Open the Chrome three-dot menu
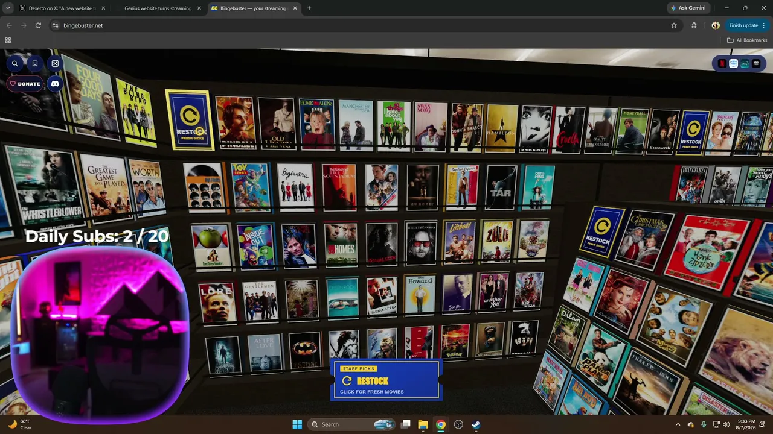 [764, 25]
